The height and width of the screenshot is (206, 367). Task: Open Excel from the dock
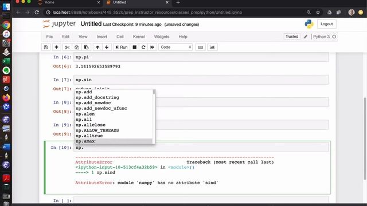pyautogui.click(x=6, y=61)
